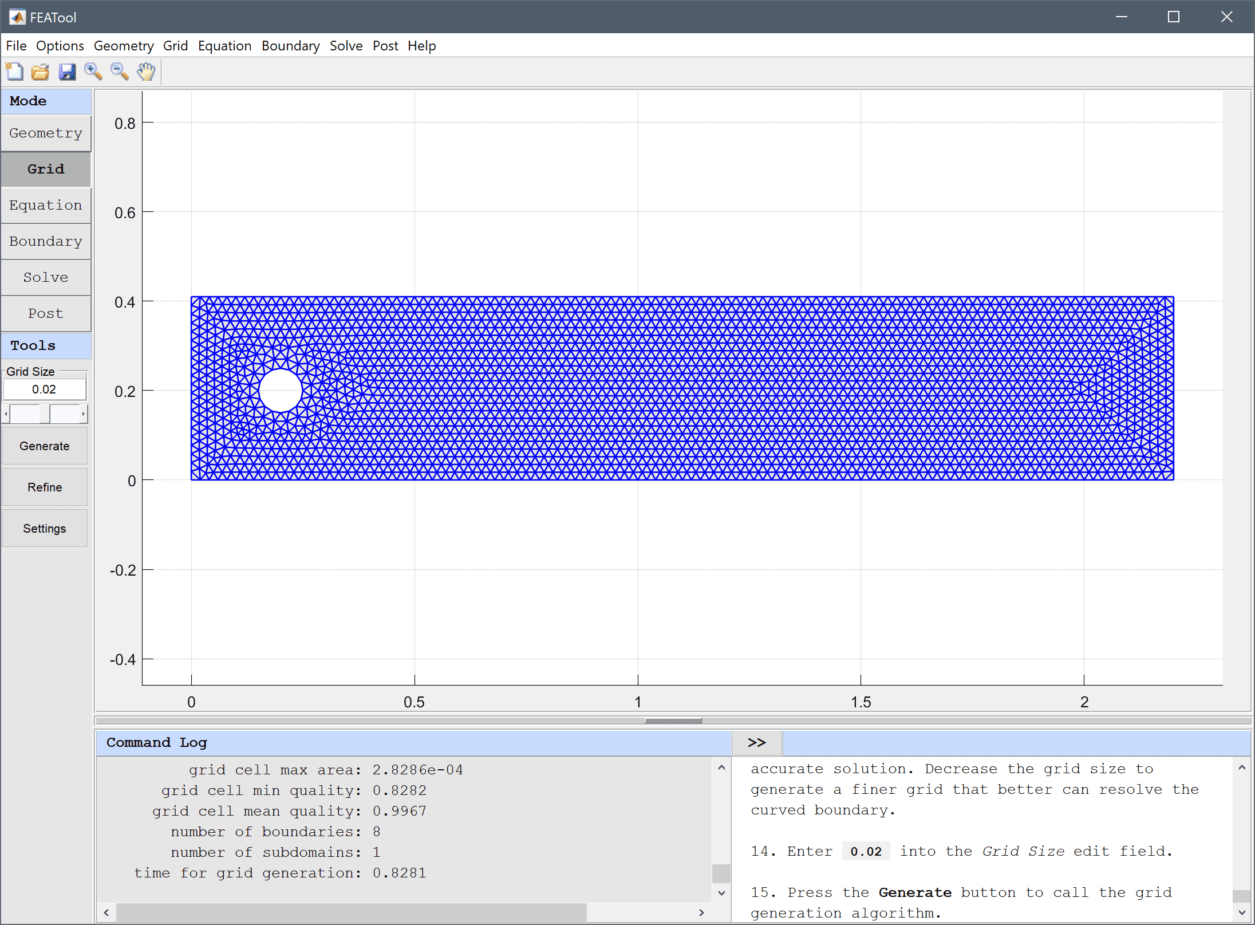The width and height of the screenshot is (1255, 925).
Task: Click the Generate grid button
Action: coord(45,446)
